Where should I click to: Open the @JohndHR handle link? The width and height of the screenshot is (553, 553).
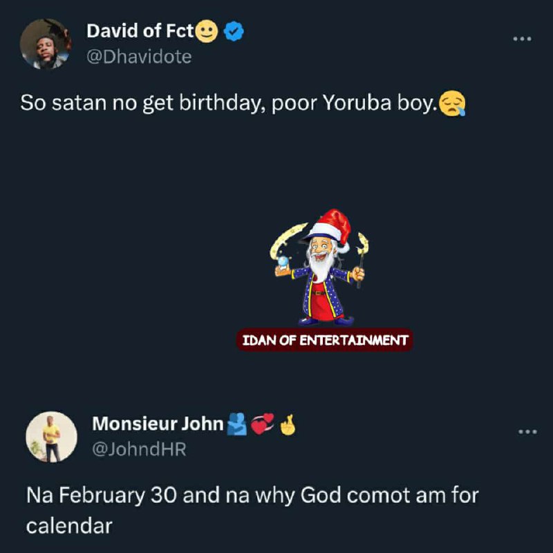pyautogui.click(x=139, y=449)
